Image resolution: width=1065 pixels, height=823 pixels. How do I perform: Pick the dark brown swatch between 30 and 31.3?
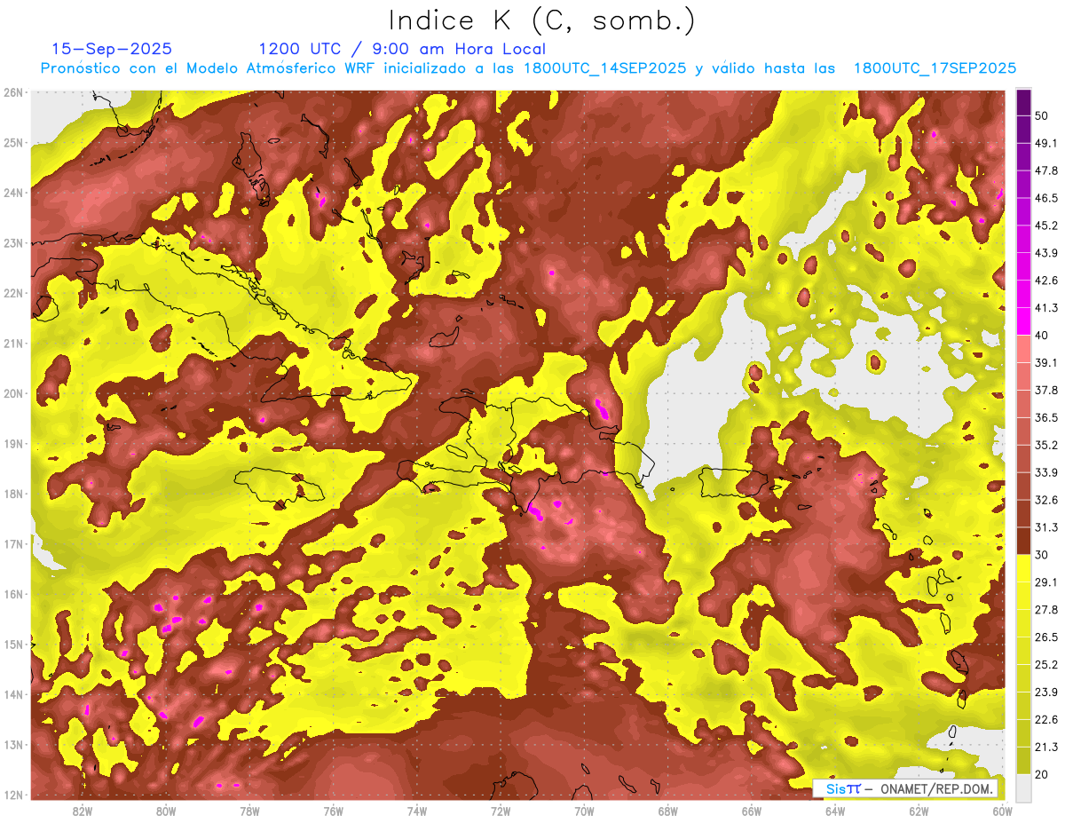click(x=1023, y=541)
